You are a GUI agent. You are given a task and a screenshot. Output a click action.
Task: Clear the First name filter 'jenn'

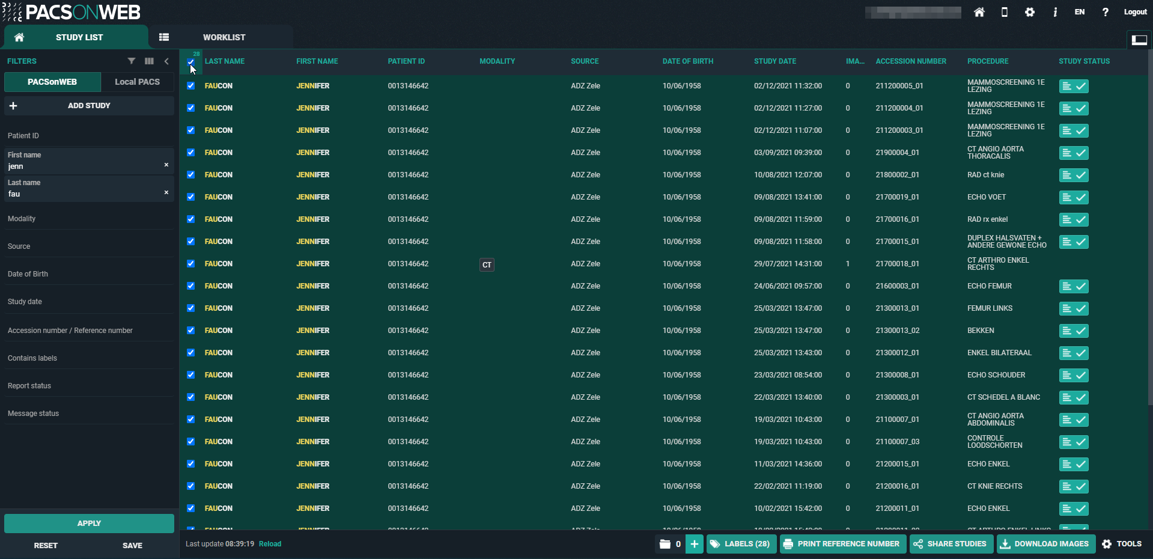(x=166, y=165)
